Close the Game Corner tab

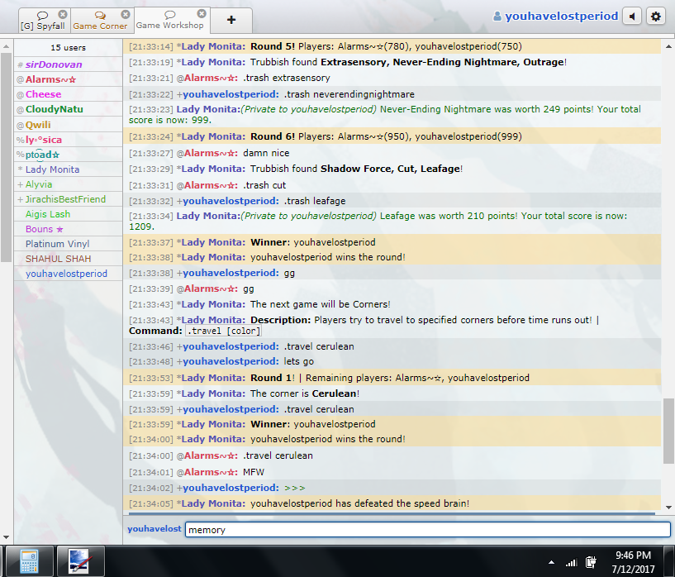pyautogui.click(x=126, y=14)
